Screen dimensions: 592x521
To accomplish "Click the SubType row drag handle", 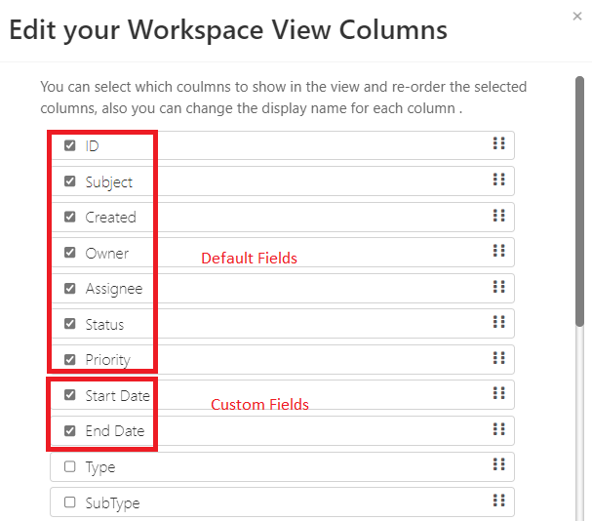I will (x=498, y=501).
